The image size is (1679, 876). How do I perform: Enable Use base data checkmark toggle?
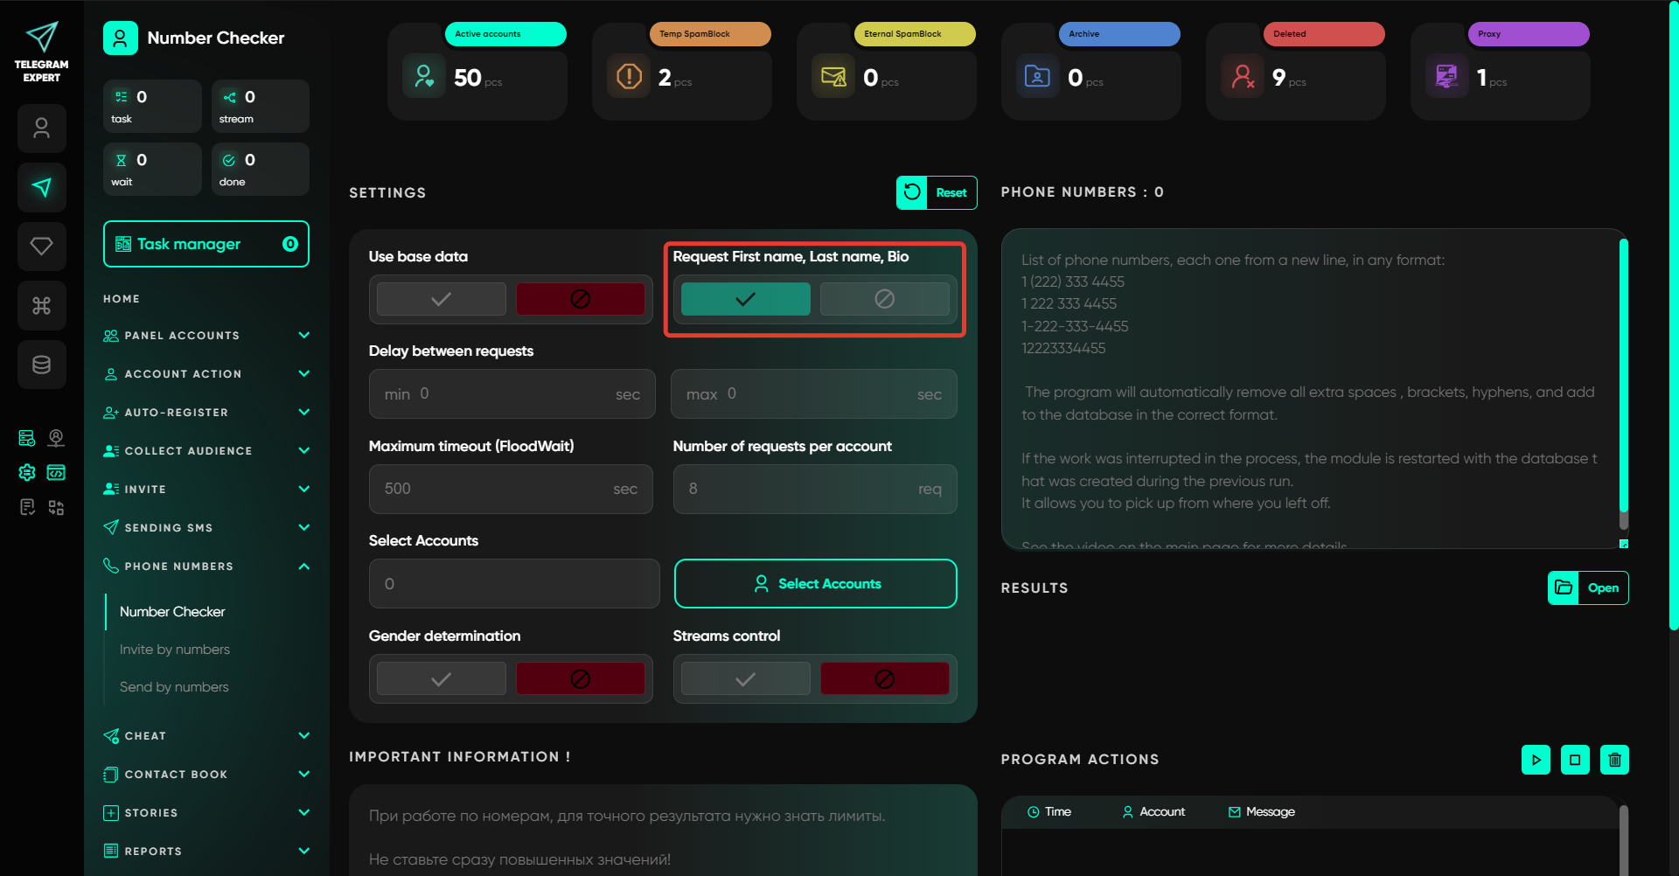(442, 299)
